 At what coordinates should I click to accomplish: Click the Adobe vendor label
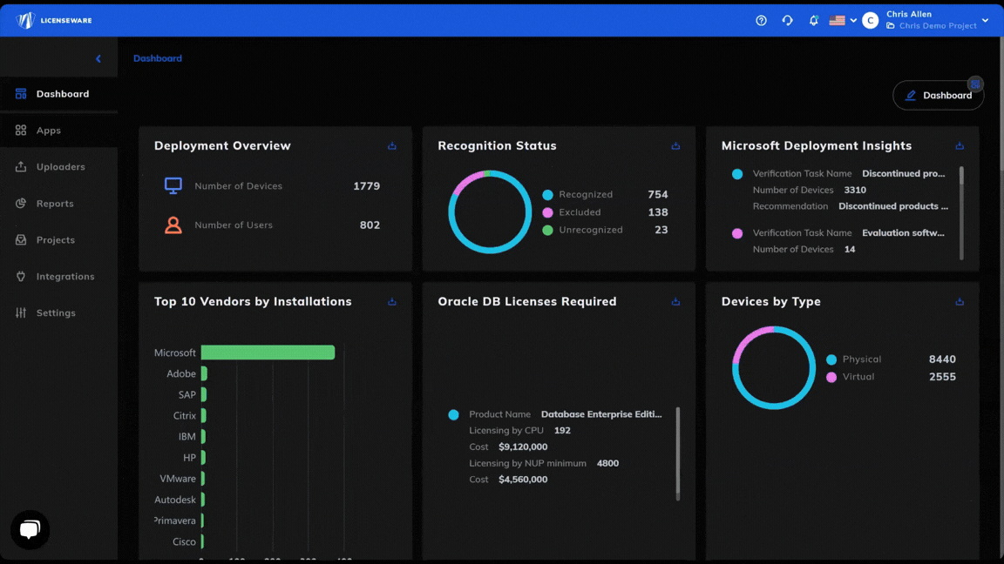click(181, 374)
